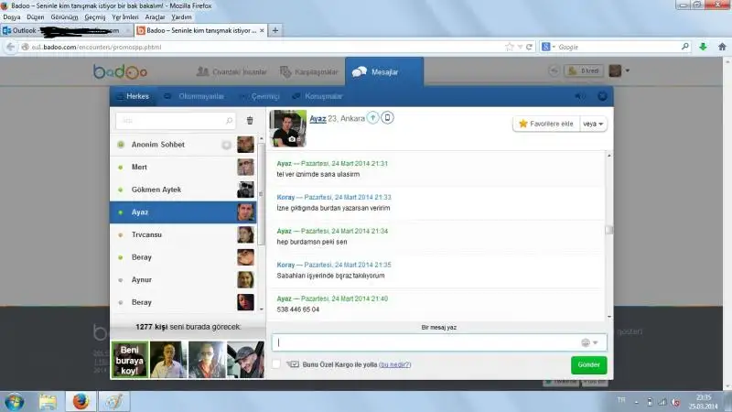Screen dimensions: 732x412
Task: Click Favorilere ekle button
Action: pos(546,124)
